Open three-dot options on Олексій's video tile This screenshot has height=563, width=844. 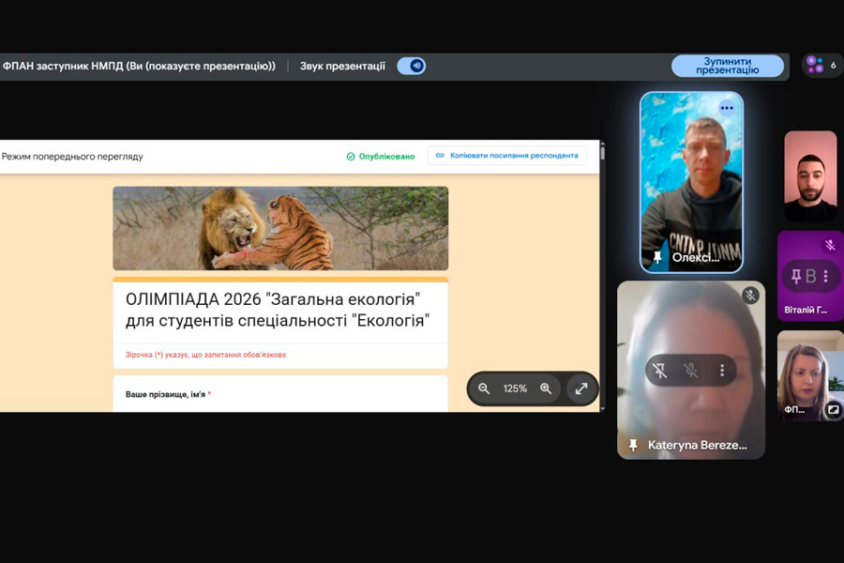(727, 108)
